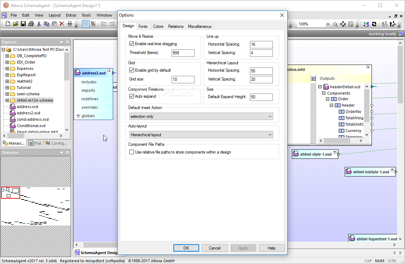The image size is (405, 264).
Task: Select address.xsd in Explorer tree
Action: coord(27,107)
